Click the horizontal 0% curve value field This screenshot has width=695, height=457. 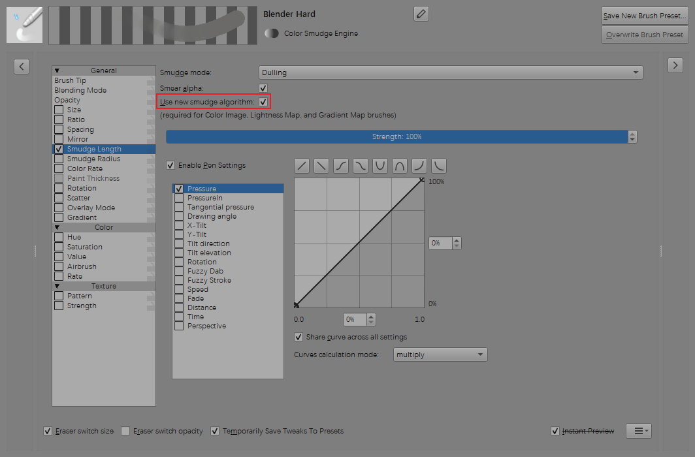pyautogui.click(x=355, y=319)
